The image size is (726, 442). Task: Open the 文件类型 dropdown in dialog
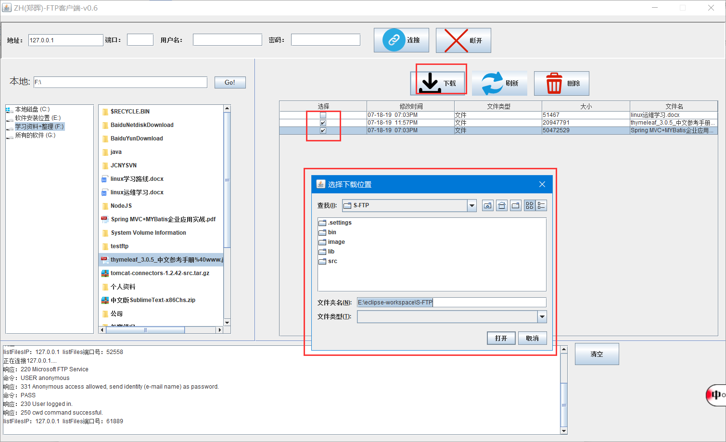tap(542, 316)
